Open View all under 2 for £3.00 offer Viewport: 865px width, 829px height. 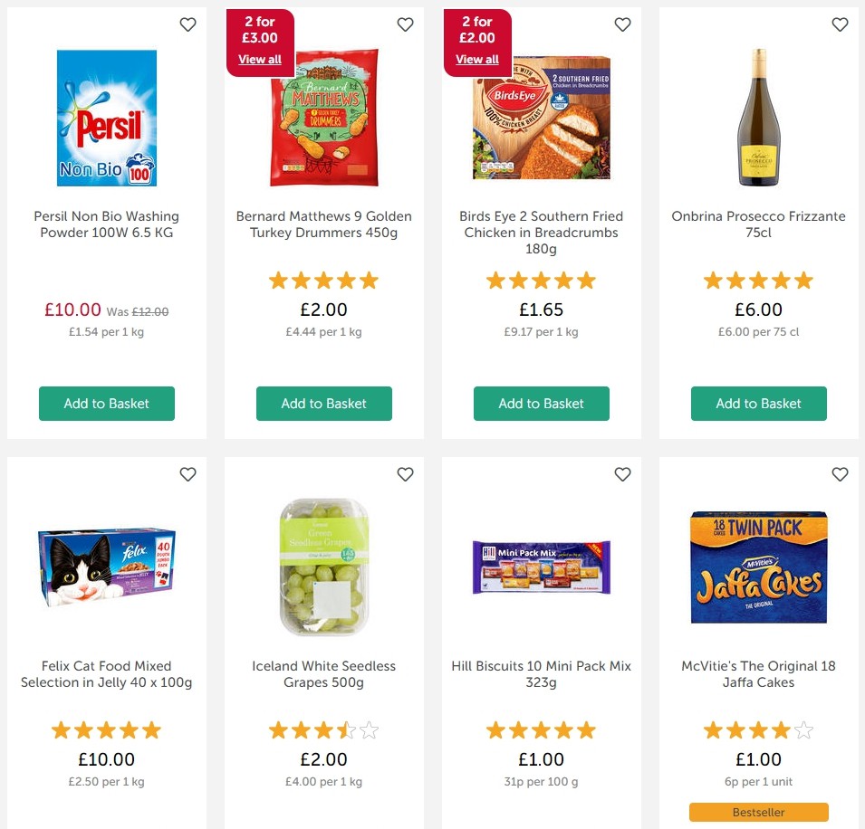(260, 59)
